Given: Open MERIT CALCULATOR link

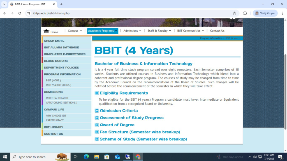Looking at the screenshot, I should point(57,98).
